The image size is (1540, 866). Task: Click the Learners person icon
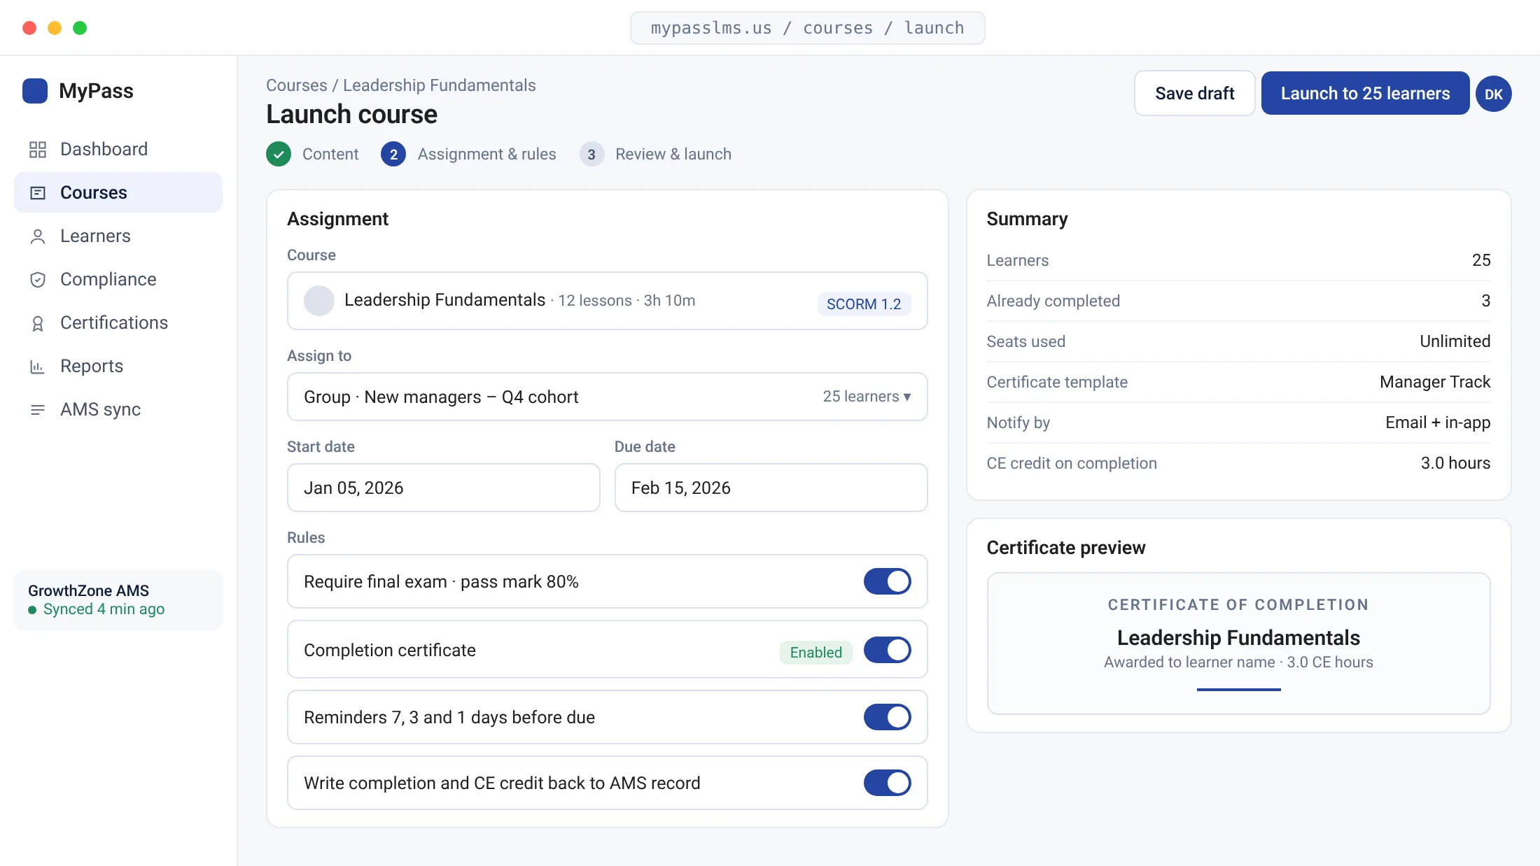(x=38, y=236)
